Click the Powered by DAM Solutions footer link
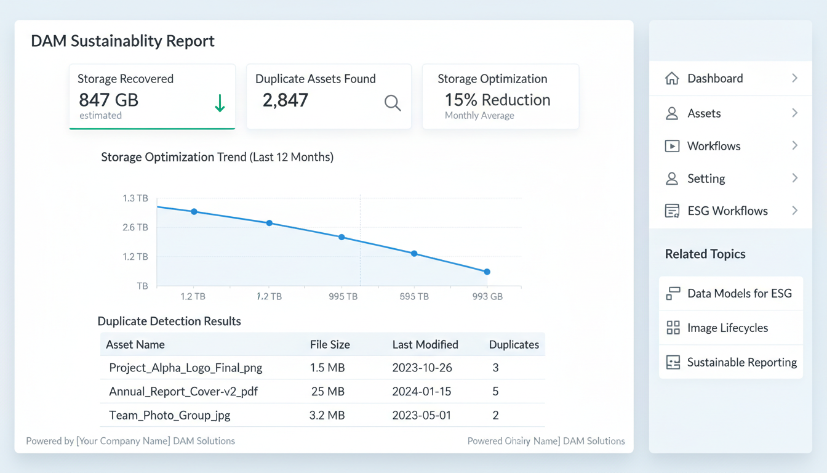 (x=129, y=441)
